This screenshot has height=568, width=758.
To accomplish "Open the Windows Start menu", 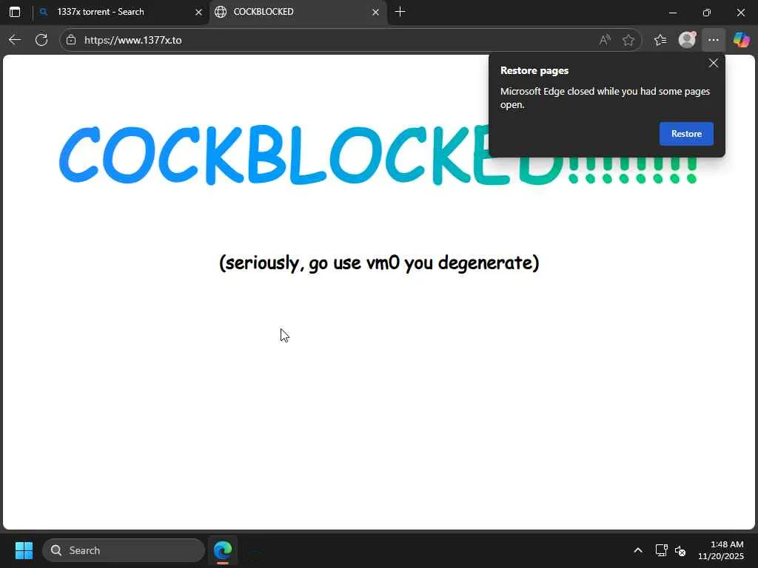I will click(24, 550).
